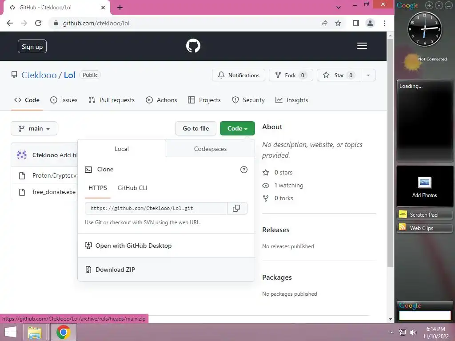Screen dimensions: 455x341
Task: Click Open with GitHub Desktop
Action: [166, 246]
